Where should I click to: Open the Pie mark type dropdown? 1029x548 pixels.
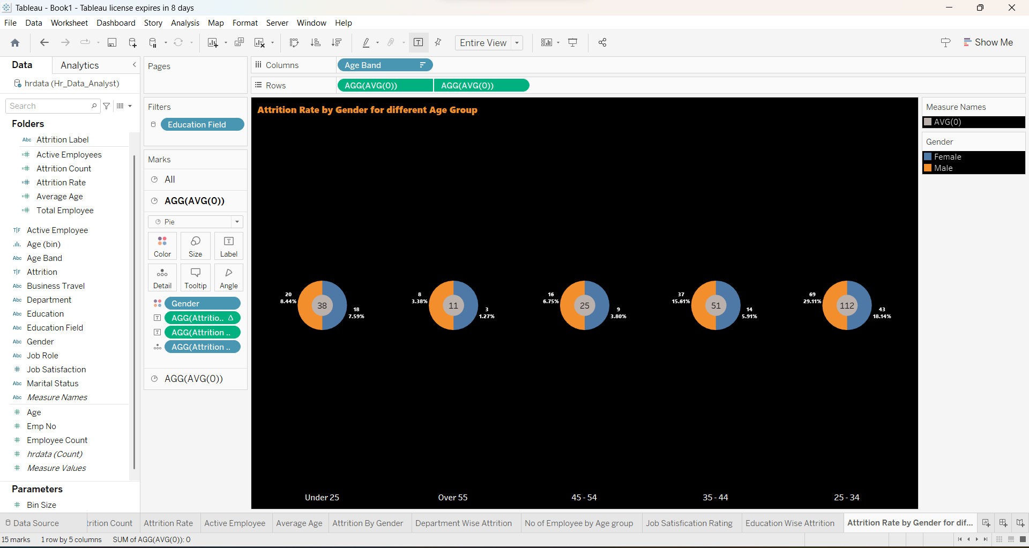tap(237, 221)
